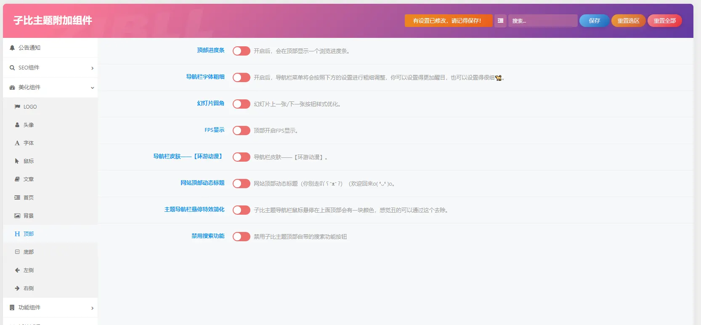
Task: Click the right arrow icon next to 右侧
Action: coord(17,288)
